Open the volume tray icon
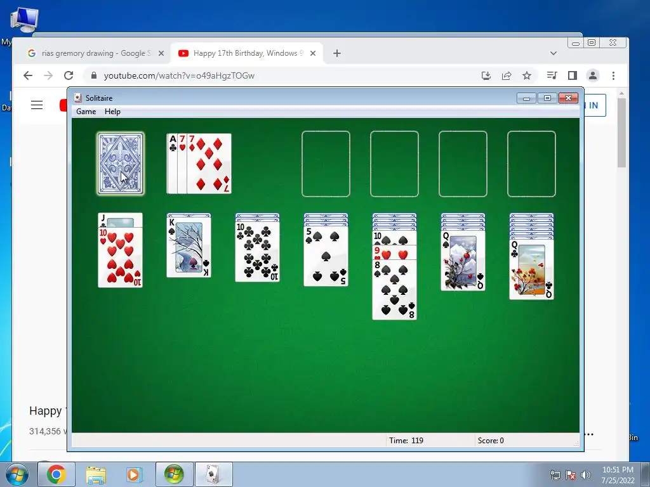Screen dimensions: 650x487 586,475
